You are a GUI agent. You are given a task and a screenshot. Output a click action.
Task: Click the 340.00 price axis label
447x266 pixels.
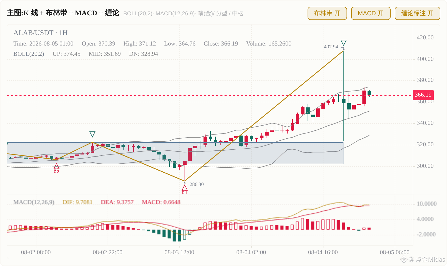point(425,123)
